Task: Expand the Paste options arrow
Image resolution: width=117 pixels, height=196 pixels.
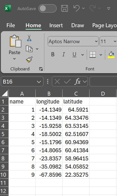Action: tap(14, 59)
